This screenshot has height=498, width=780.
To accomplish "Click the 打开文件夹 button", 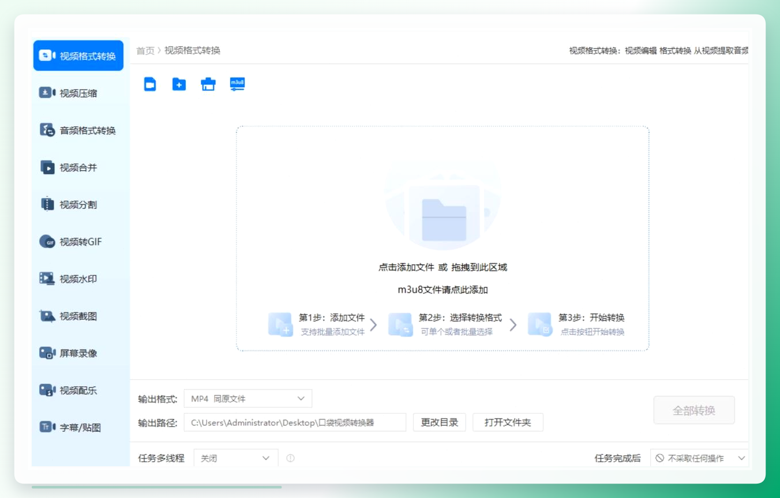I will pos(508,422).
